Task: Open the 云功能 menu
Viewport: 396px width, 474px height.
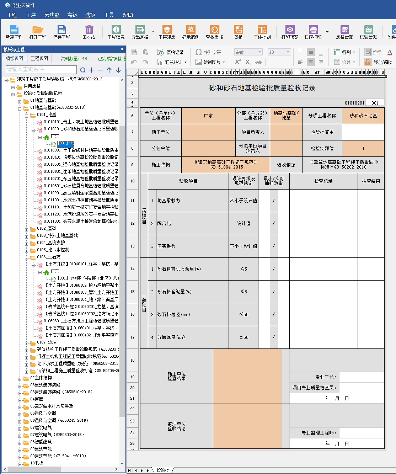Action: point(52,15)
